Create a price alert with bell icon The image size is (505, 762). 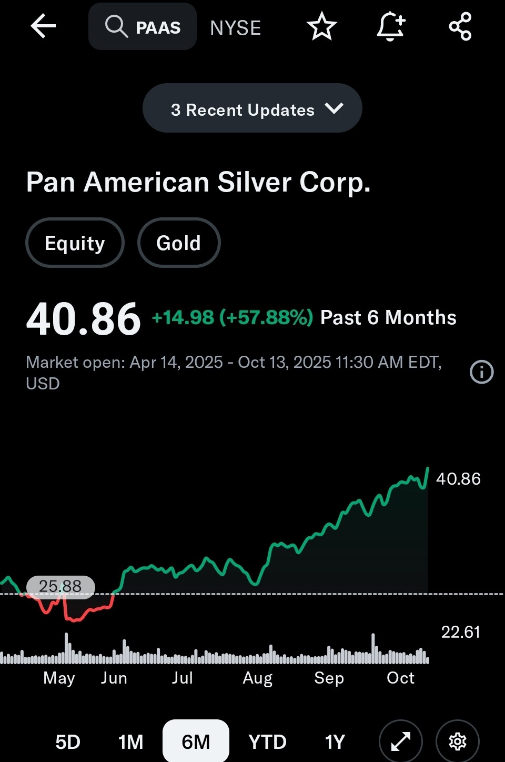[x=391, y=27]
